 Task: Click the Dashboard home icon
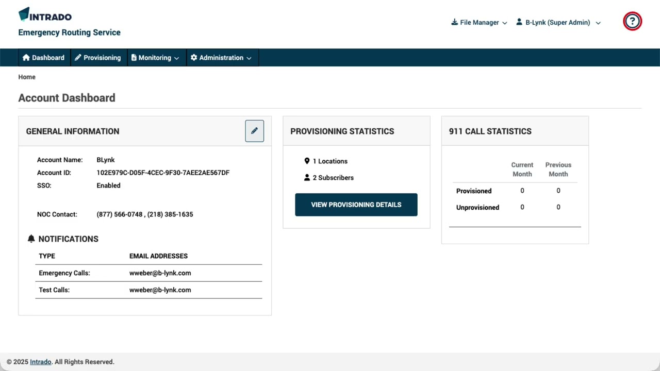[26, 58]
